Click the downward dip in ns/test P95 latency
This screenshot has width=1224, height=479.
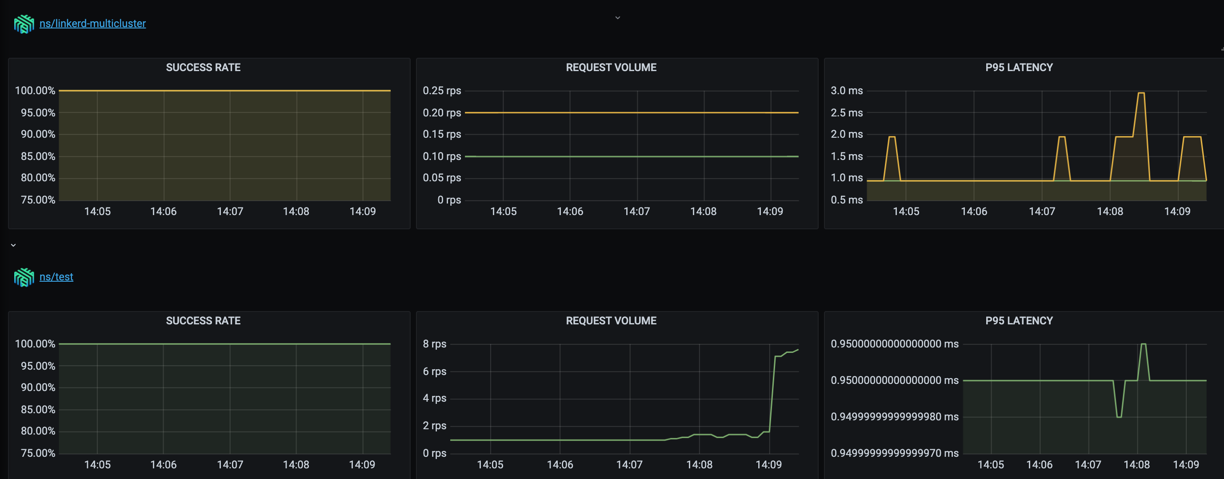[1119, 417]
